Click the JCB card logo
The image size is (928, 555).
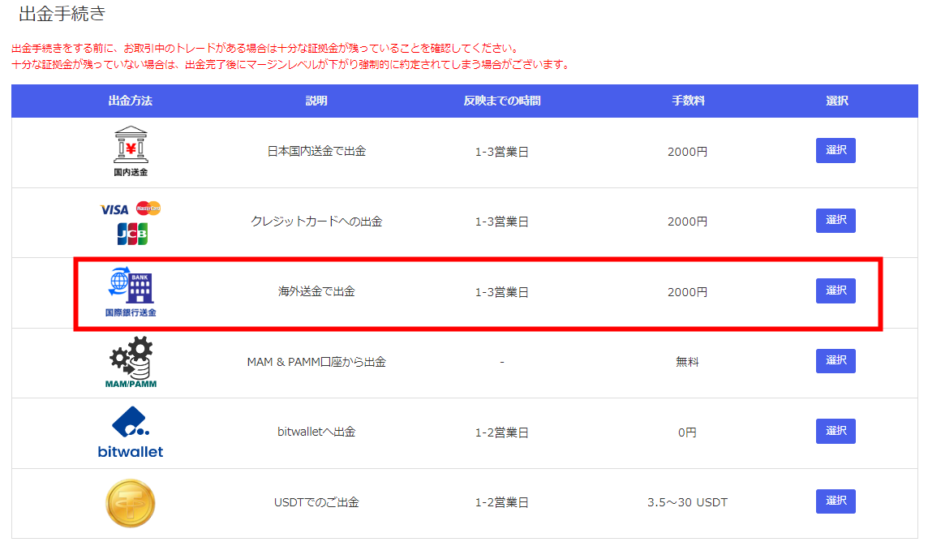tap(132, 234)
